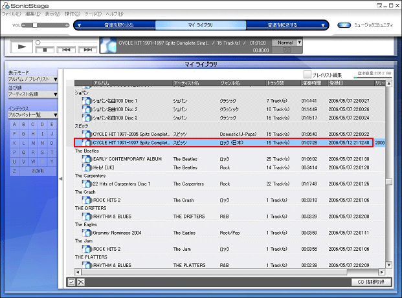
Task: Skip to the next track
Action: [87, 49]
